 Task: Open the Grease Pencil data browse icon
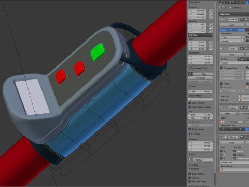tap(191, 74)
